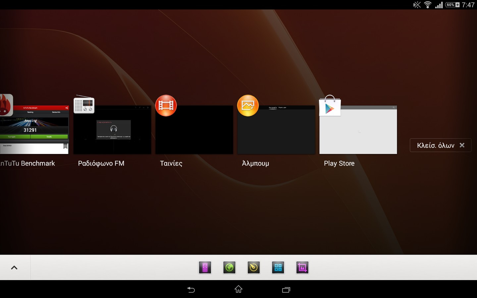Click the Ταινίες label

(x=171, y=163)
